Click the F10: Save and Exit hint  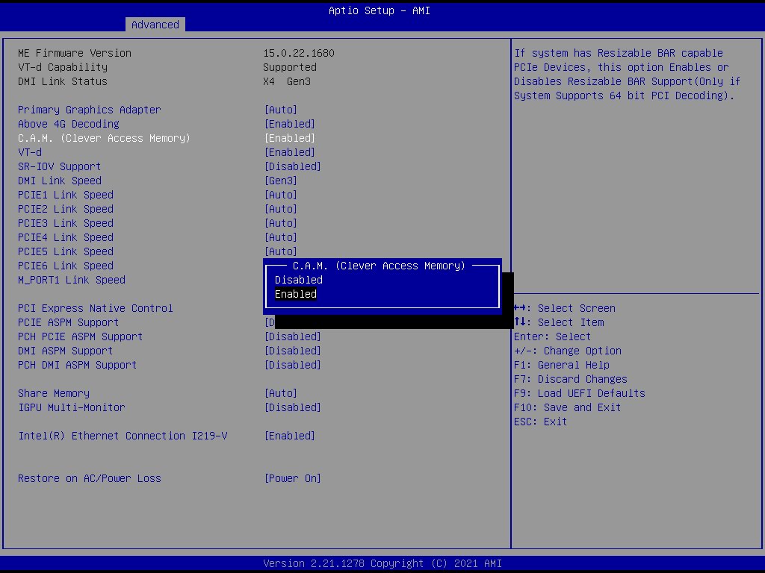tap(567, 407)
